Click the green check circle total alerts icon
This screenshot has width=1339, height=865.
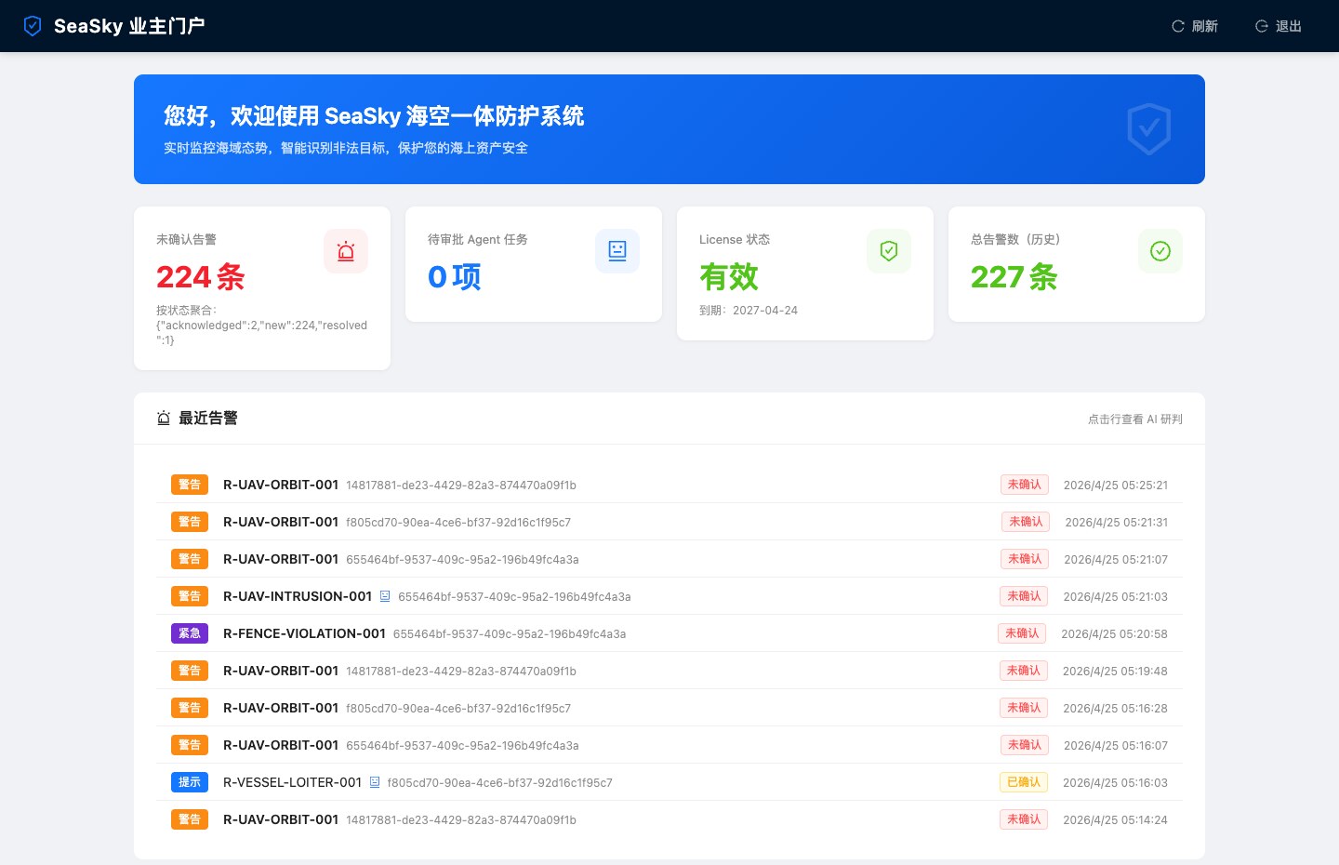tap(1160, 251)
